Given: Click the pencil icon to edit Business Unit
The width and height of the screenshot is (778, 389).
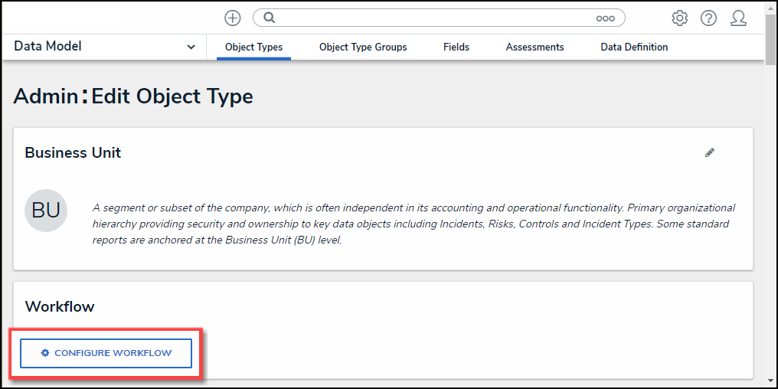Looking at the screenshot, I should coord(710,152).
